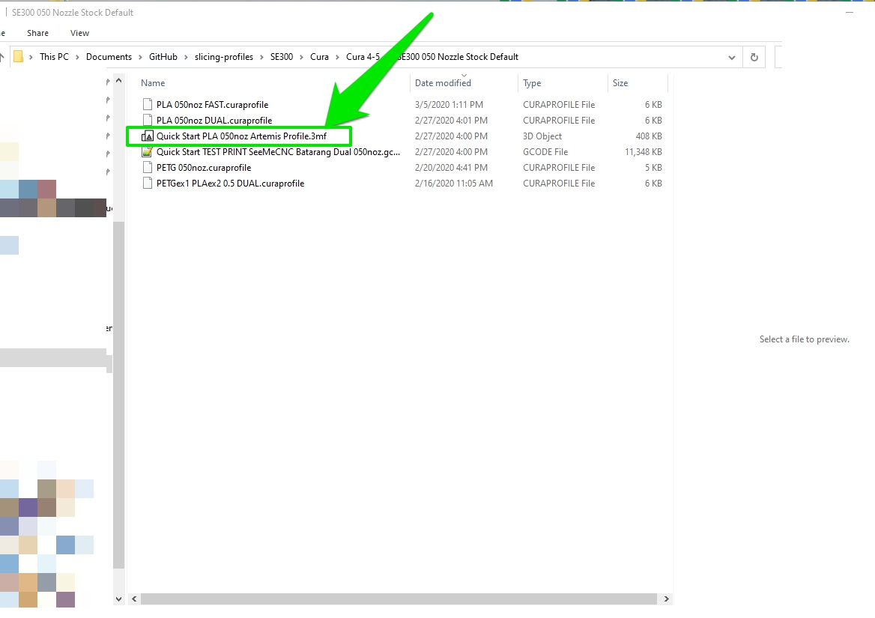The width and height of the screenshot is (875, 618).
Task: Select the PETG 050noz.curaprofile file icon
Action: click(x=147, y=168)
